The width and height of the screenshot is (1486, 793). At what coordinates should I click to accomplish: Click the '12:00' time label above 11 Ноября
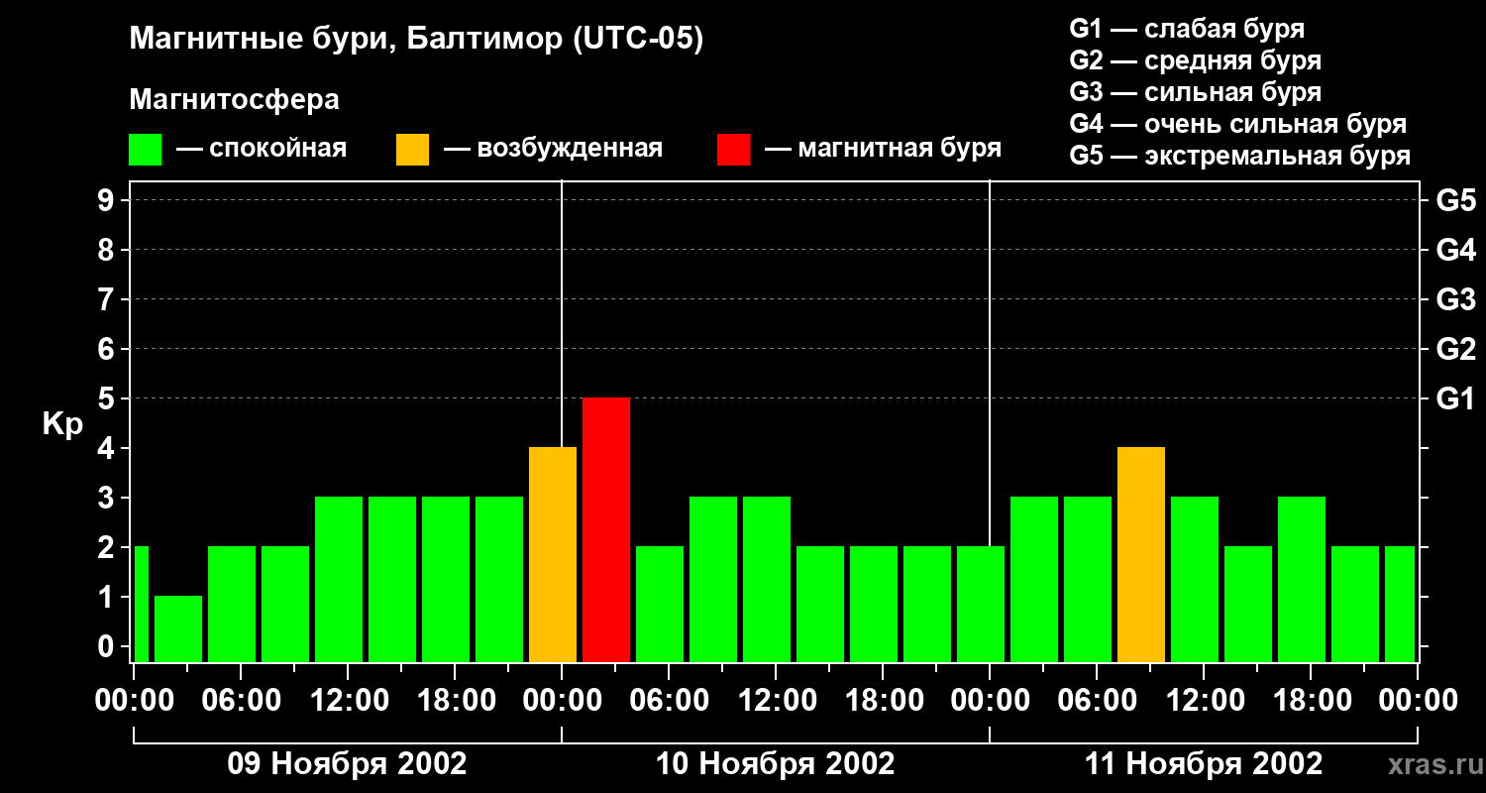pyautogui.click(x=1204, y=700)
